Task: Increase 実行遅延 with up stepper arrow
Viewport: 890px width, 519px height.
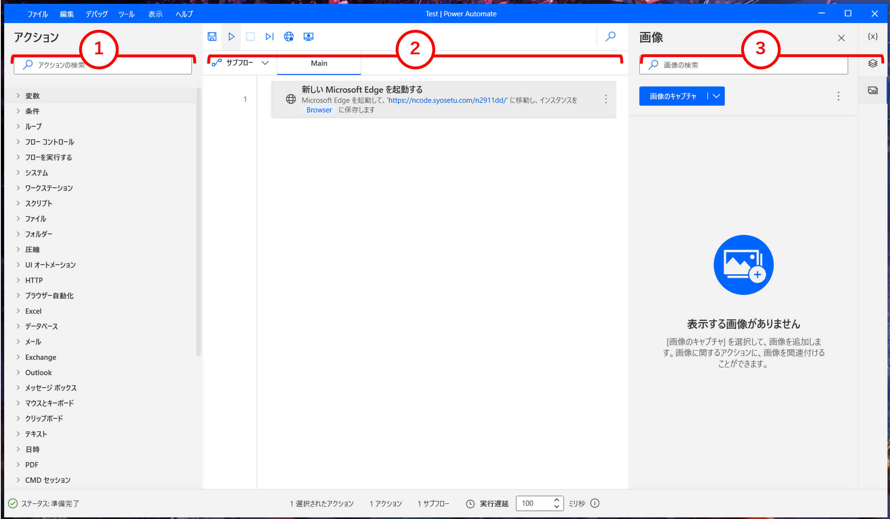Action: pyautogui.click(x=557, y=500)
